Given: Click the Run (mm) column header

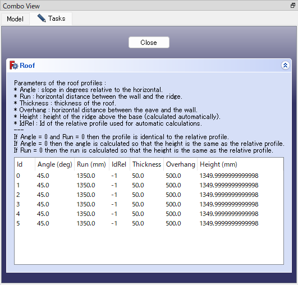Looking at the screenshot, I should 91,164.
